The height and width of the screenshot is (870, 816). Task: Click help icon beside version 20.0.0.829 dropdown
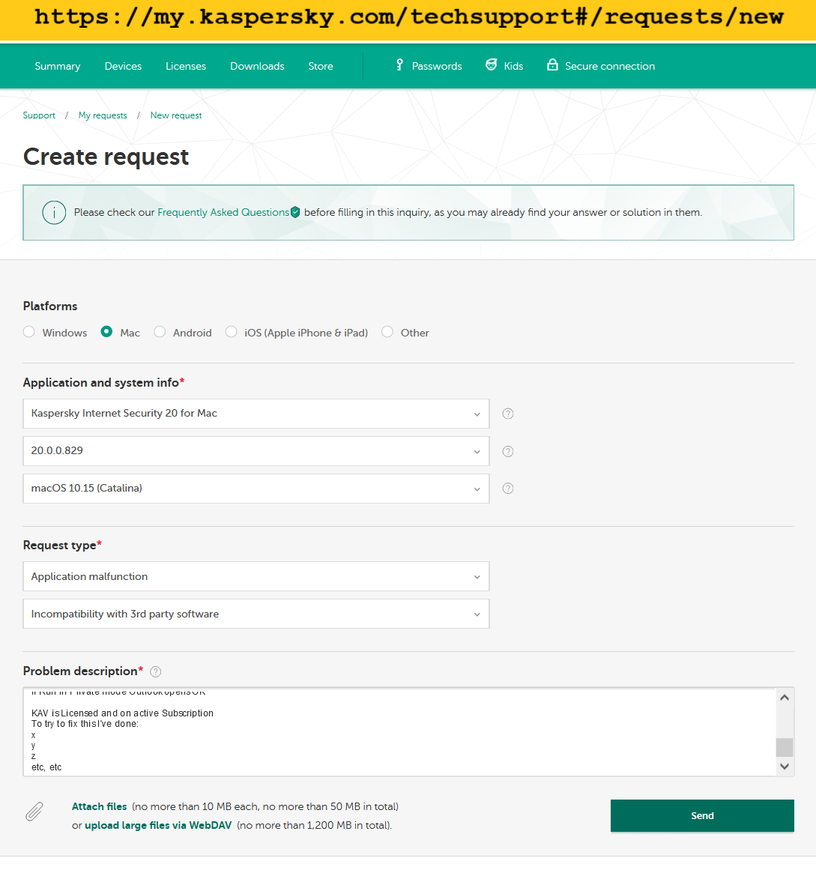click(x=507, y=452)
